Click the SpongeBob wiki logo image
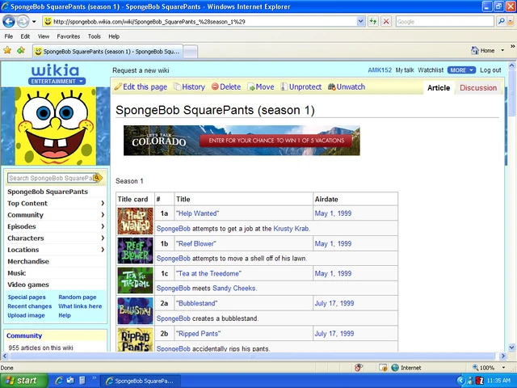The height and width of the screenshot is (388, 517). pos(56,126)
